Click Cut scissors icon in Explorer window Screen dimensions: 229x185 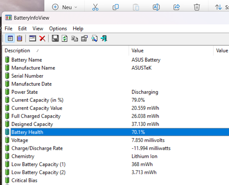[95, 7]
